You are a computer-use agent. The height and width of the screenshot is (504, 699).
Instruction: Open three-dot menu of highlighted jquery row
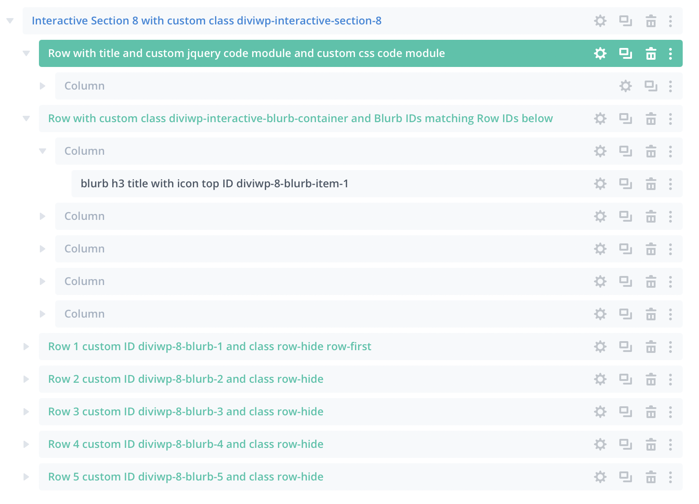click(x=670, y=53)
